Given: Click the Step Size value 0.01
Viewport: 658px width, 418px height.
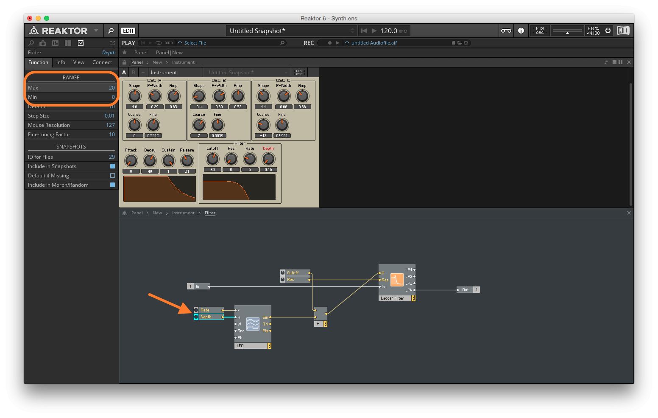Looking at the screenshot, I should pos(109,116).
